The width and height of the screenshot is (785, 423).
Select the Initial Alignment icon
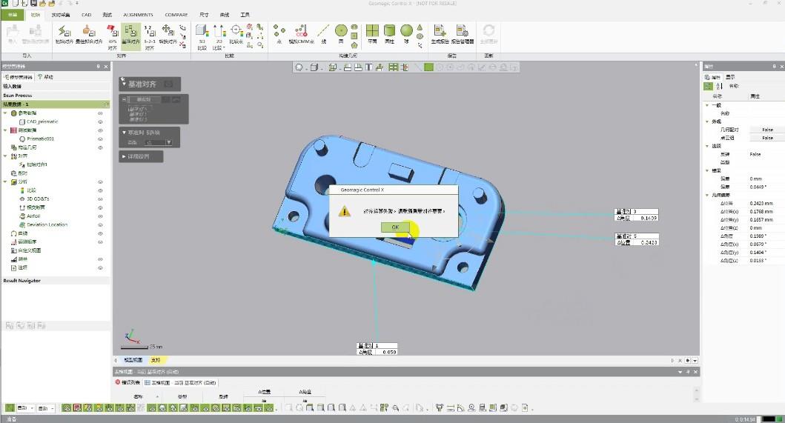coord(64,34)
